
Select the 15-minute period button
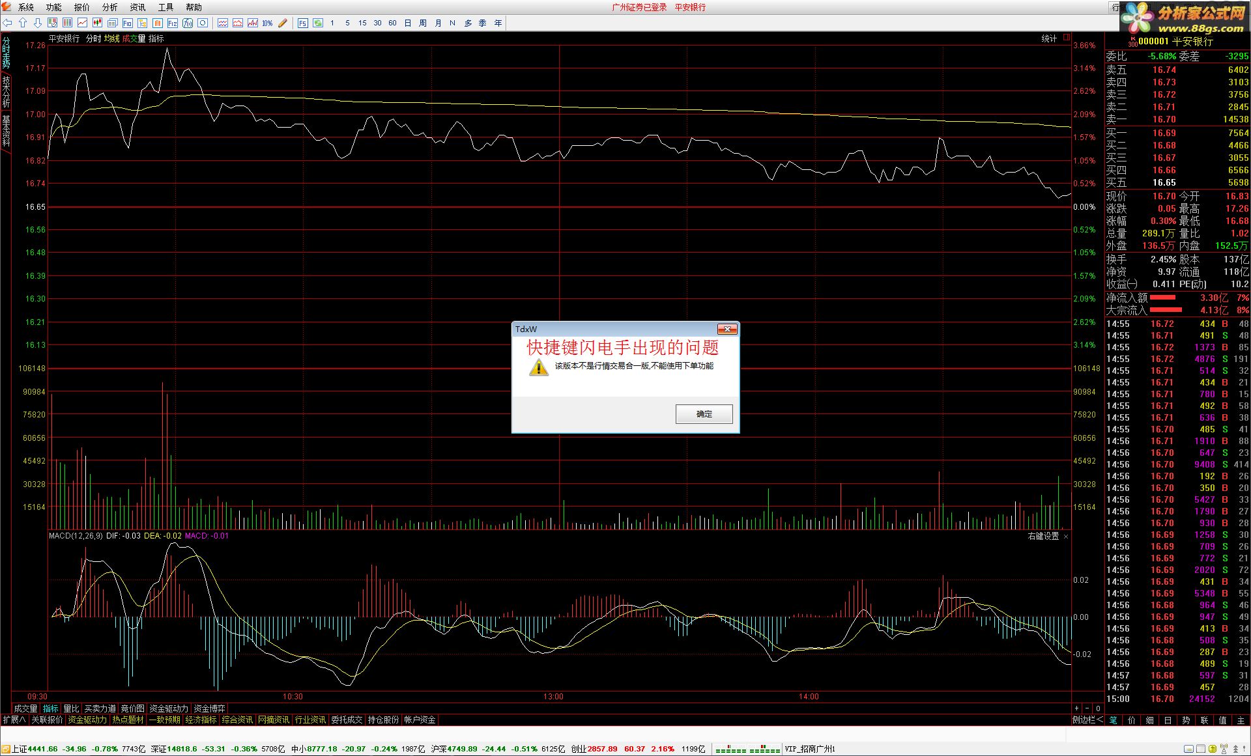(x=362, y=23)
